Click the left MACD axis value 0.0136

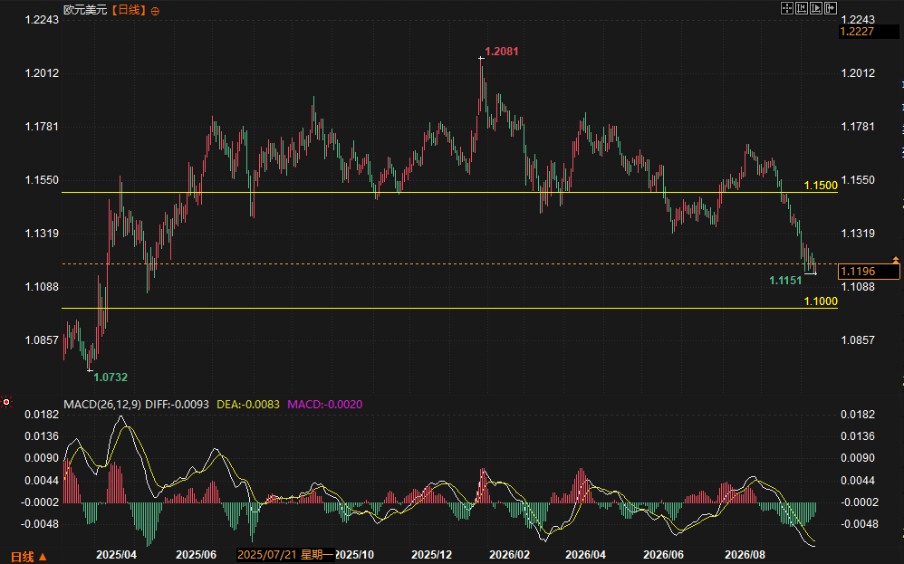[x=42, y=436]
